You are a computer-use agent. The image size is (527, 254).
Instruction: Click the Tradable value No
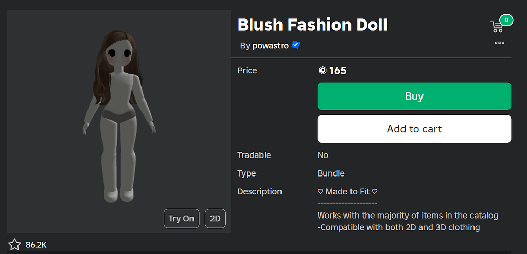coord(323,155)
